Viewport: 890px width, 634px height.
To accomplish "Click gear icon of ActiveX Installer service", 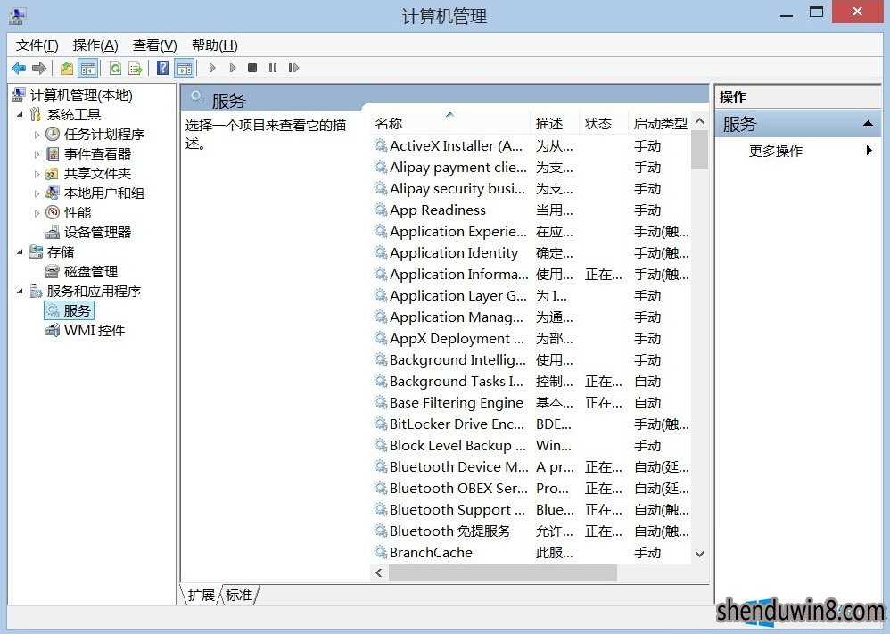I will pyautogui.click(x=380, y=146).
